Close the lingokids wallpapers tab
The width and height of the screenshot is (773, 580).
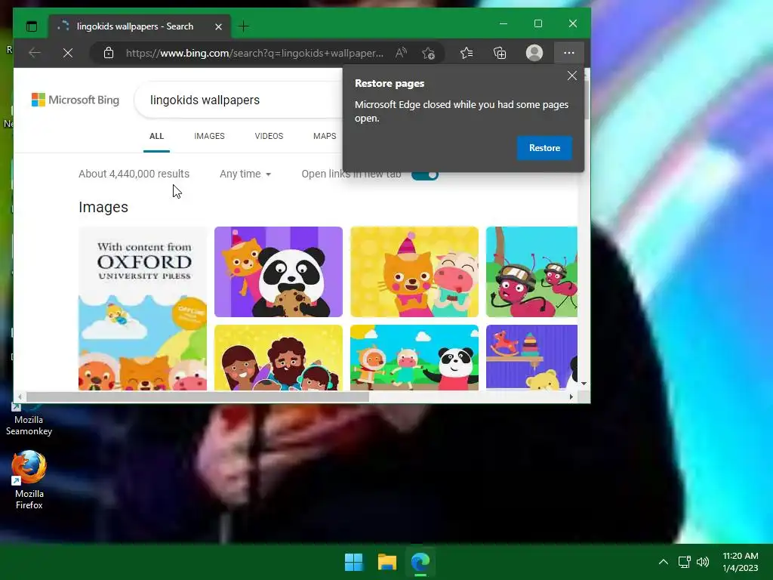point(218,26)
